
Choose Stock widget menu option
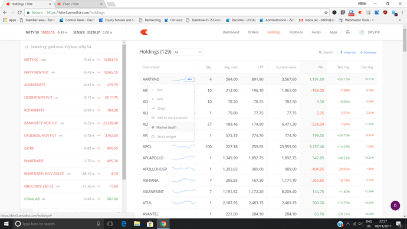[171, 136]
